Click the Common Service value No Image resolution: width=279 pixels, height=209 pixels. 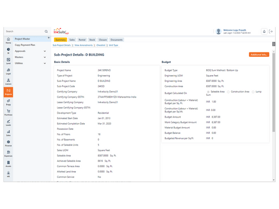(99, 177)
